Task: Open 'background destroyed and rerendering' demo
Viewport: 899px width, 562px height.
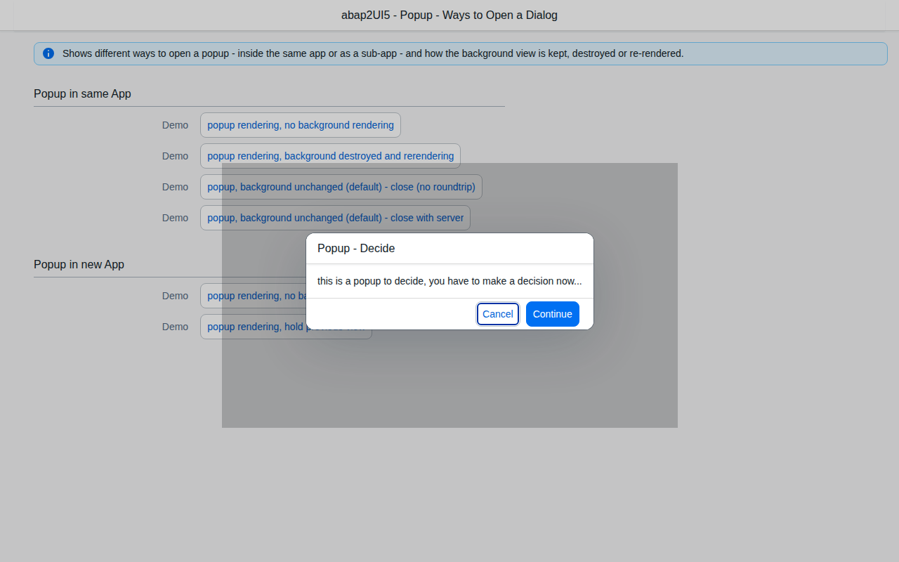Action: click(330, 156)
